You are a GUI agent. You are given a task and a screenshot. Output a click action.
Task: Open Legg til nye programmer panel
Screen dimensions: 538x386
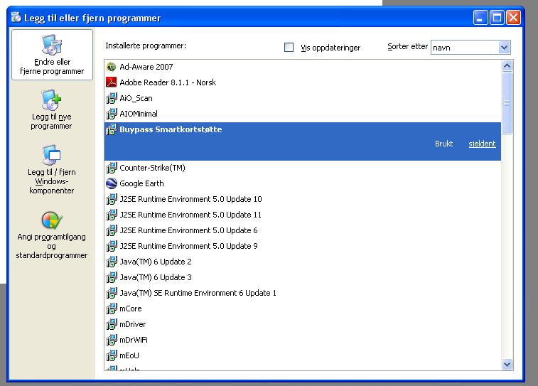pyautogui.click(x=51, y=109)
